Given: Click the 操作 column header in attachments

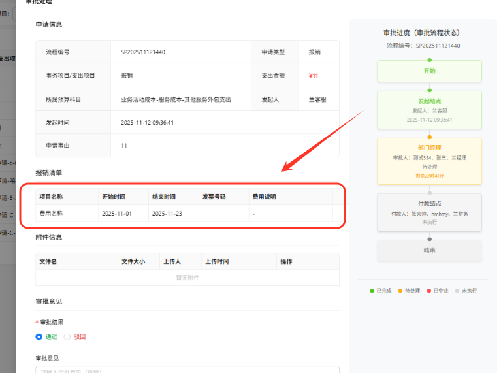Looking at the screenshot, I should (x=286, y=261).
